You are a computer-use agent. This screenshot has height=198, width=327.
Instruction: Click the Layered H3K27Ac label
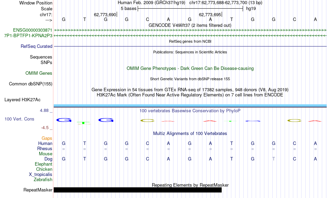(x=22, y=100)
